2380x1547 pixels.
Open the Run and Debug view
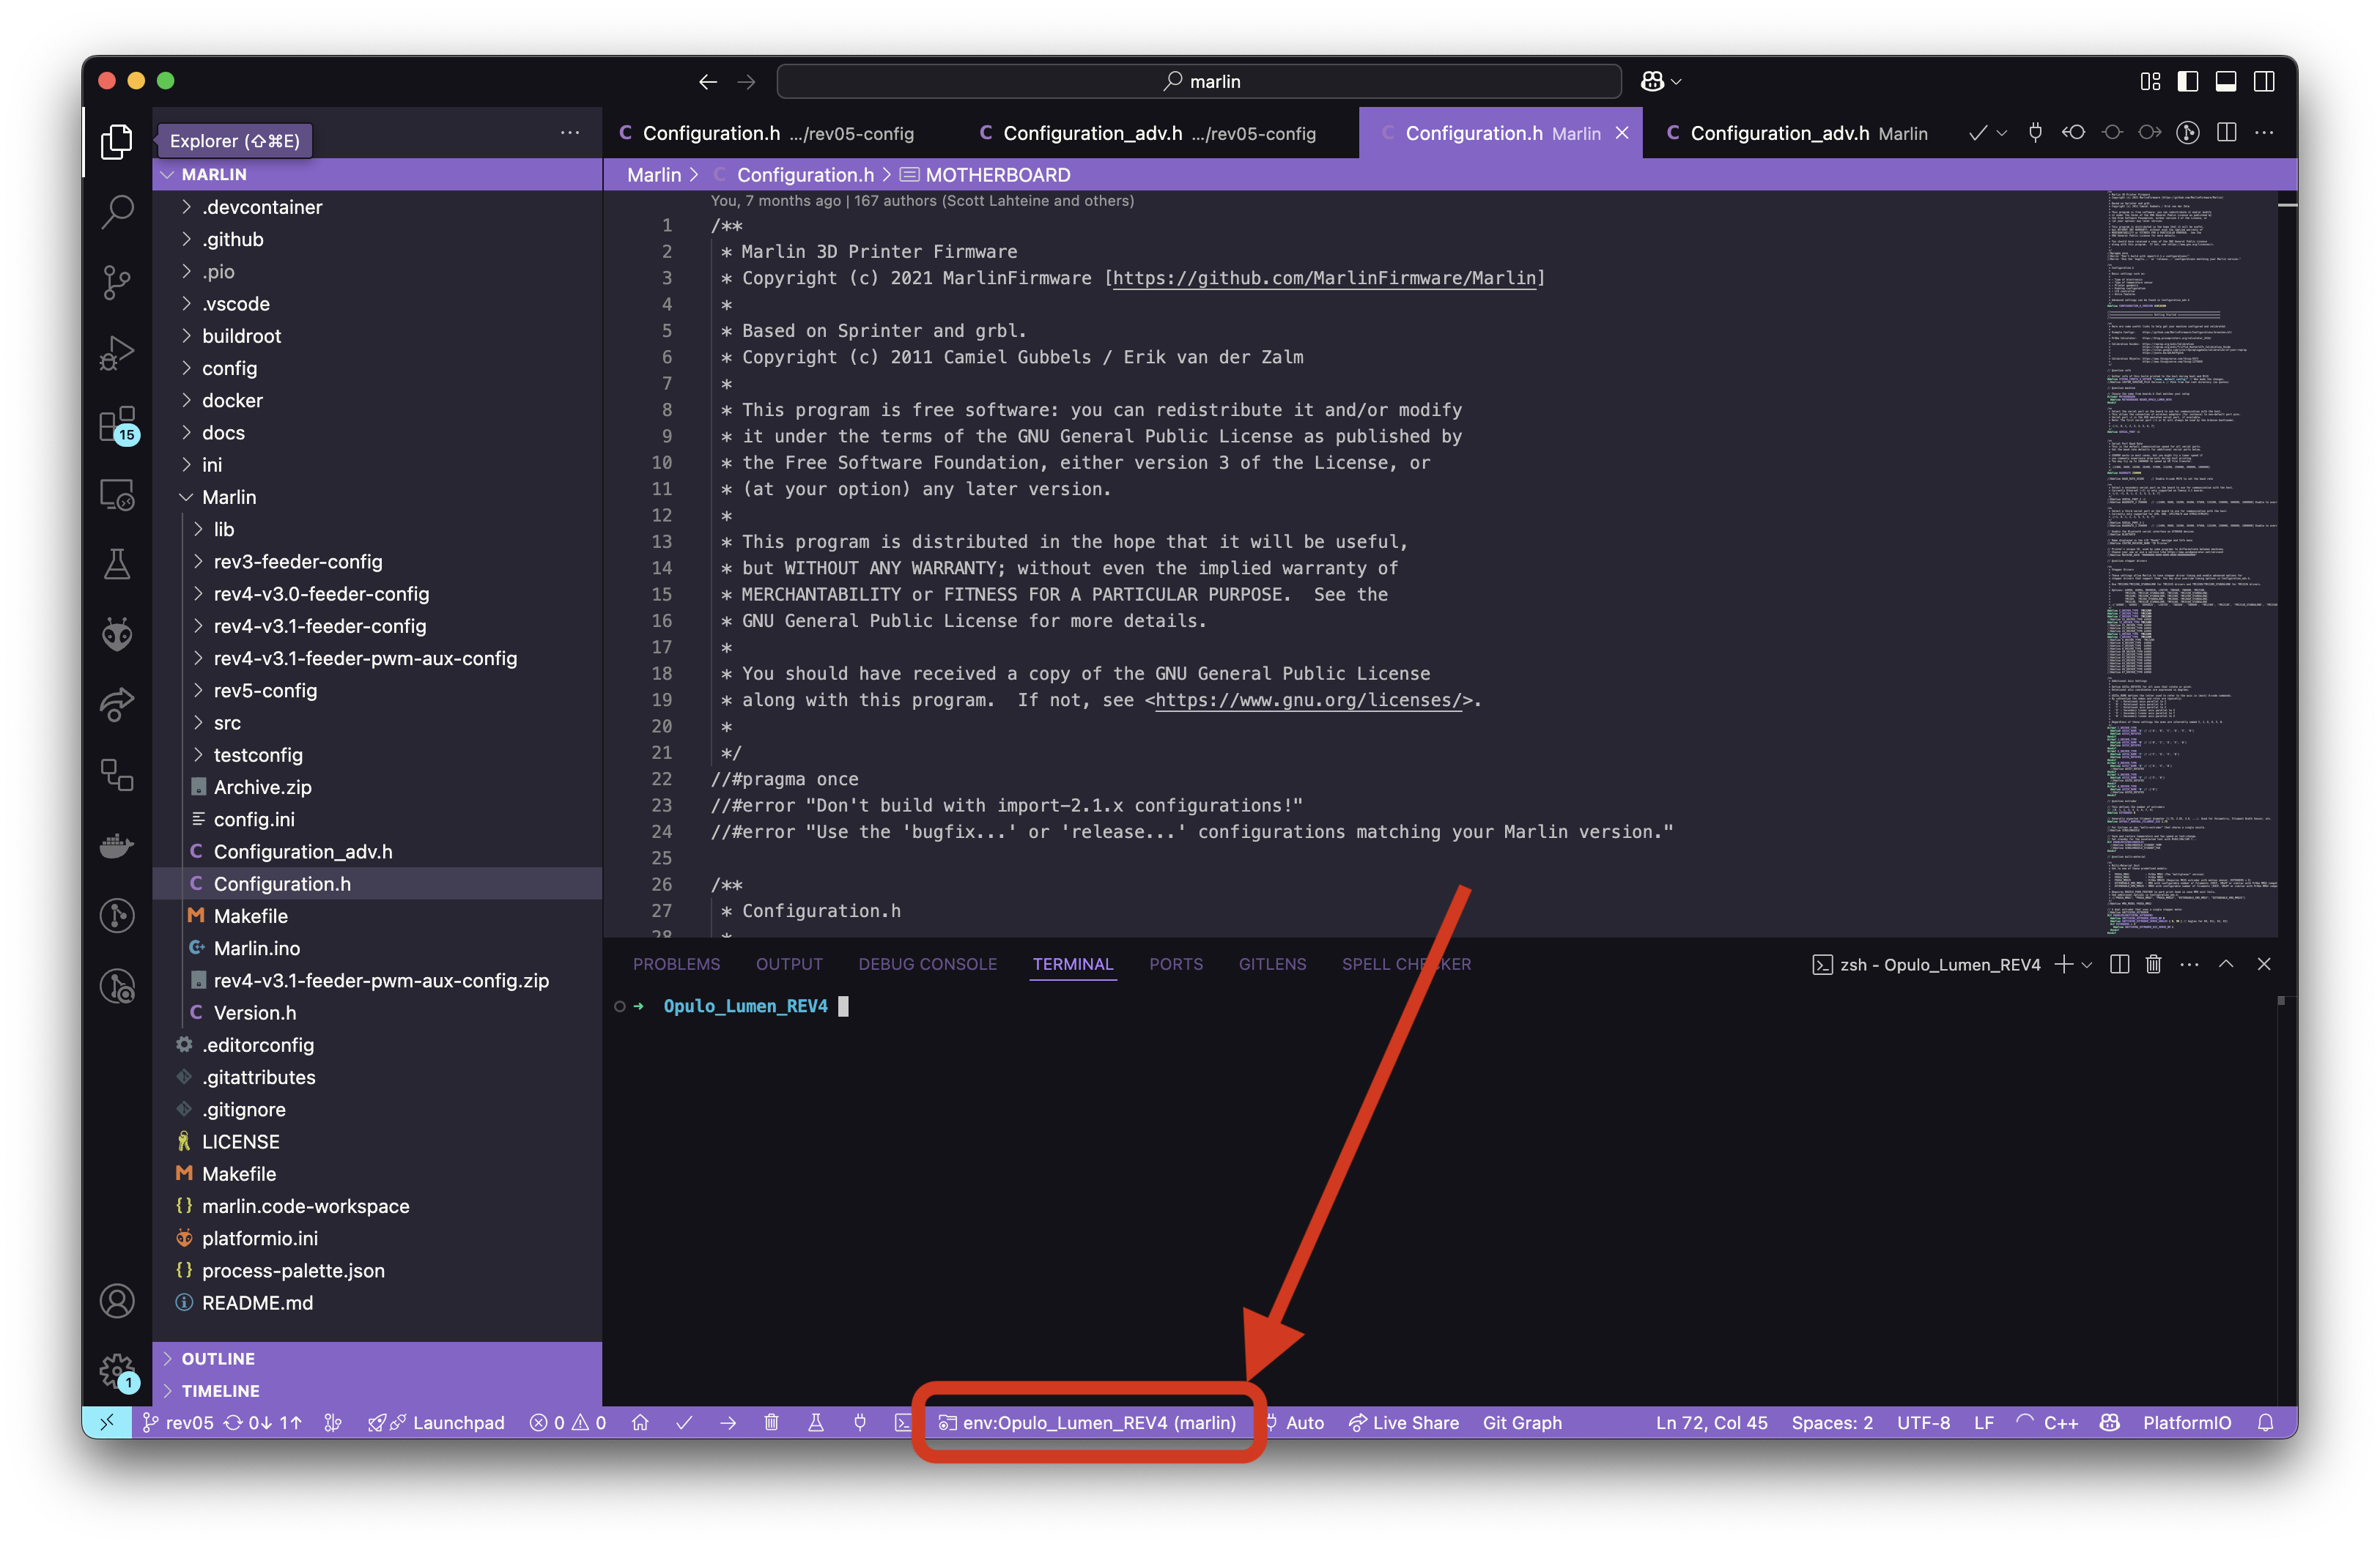point(117,353)
